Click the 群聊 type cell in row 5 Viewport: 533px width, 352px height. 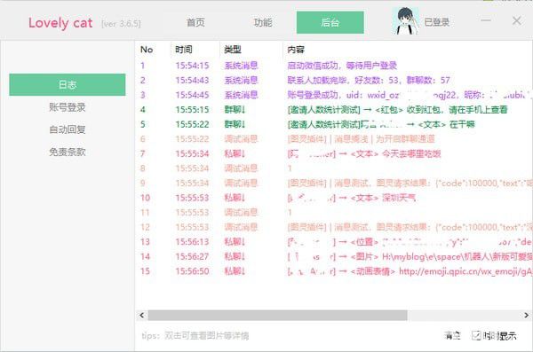[x=235, y=124]
